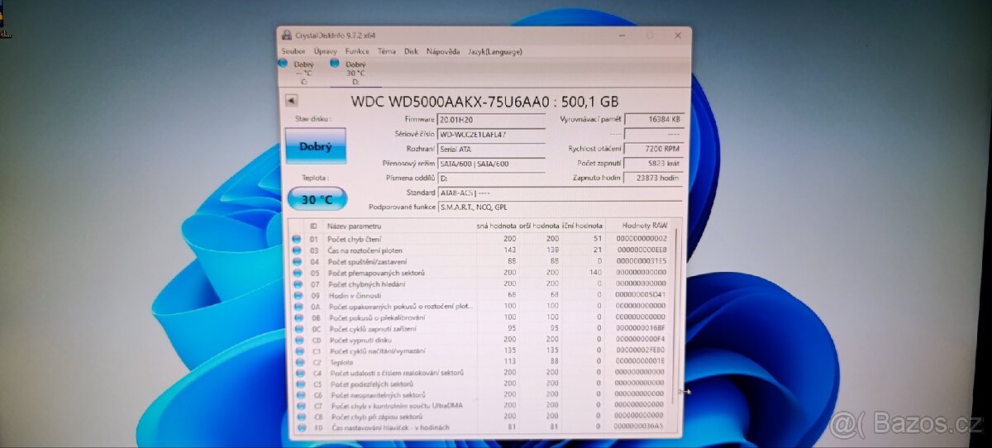Open the Nápověda menu
This screenshot has height=448, width=992.
click(443, 51)
